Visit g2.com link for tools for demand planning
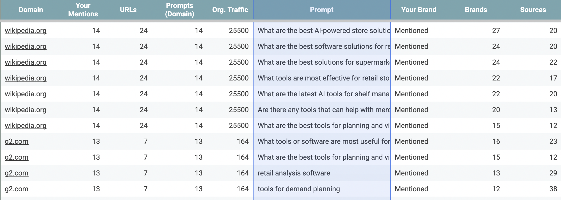 (x=16, y=189)
